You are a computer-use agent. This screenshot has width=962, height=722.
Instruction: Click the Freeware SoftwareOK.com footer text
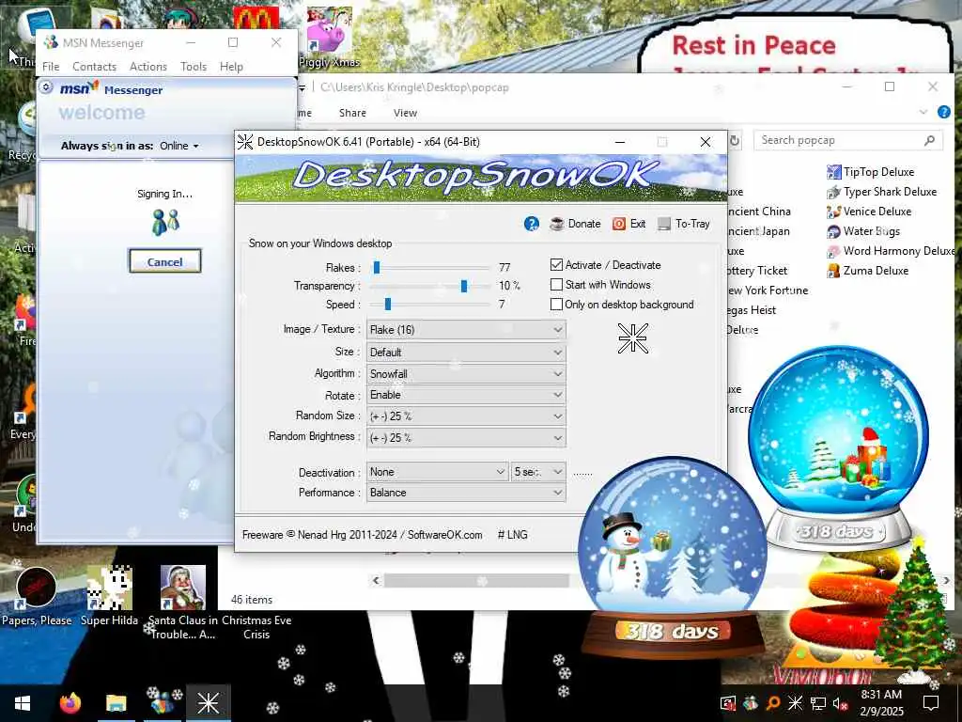coord(362,535)
